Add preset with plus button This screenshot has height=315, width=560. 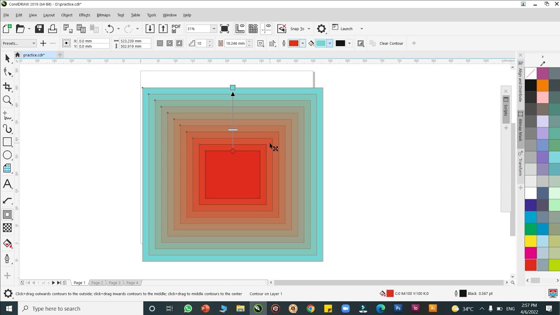(x=43, y=43)
